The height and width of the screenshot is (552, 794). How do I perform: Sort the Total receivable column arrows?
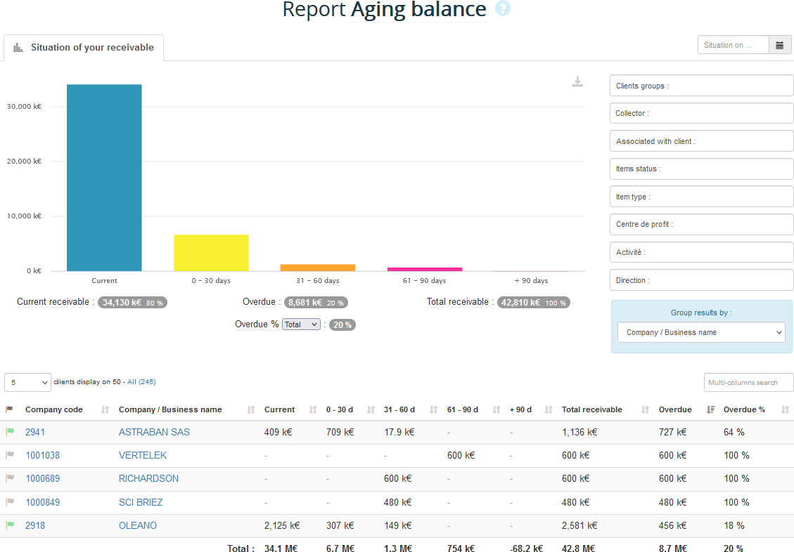click(x=645, y=409)
